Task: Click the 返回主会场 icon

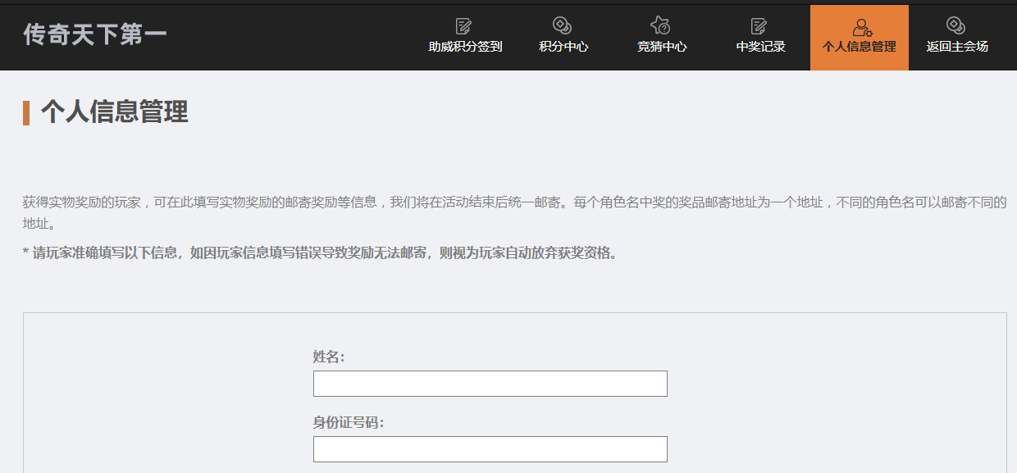Action: click(x=956, y=26)
